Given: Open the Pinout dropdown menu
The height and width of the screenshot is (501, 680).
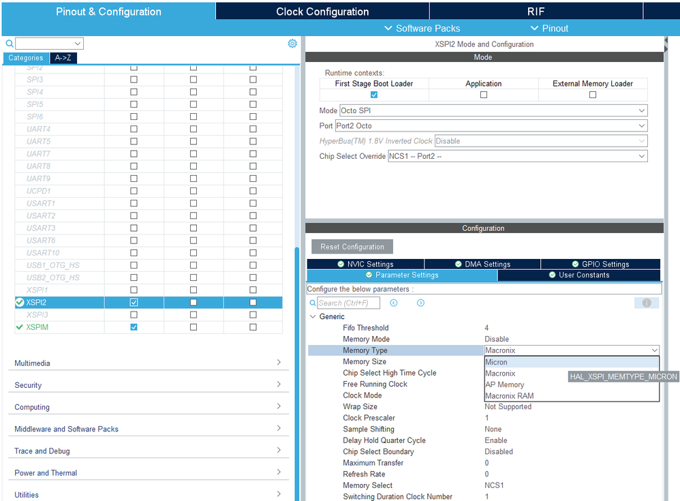Looking at the screenshot, I should 549,28.
